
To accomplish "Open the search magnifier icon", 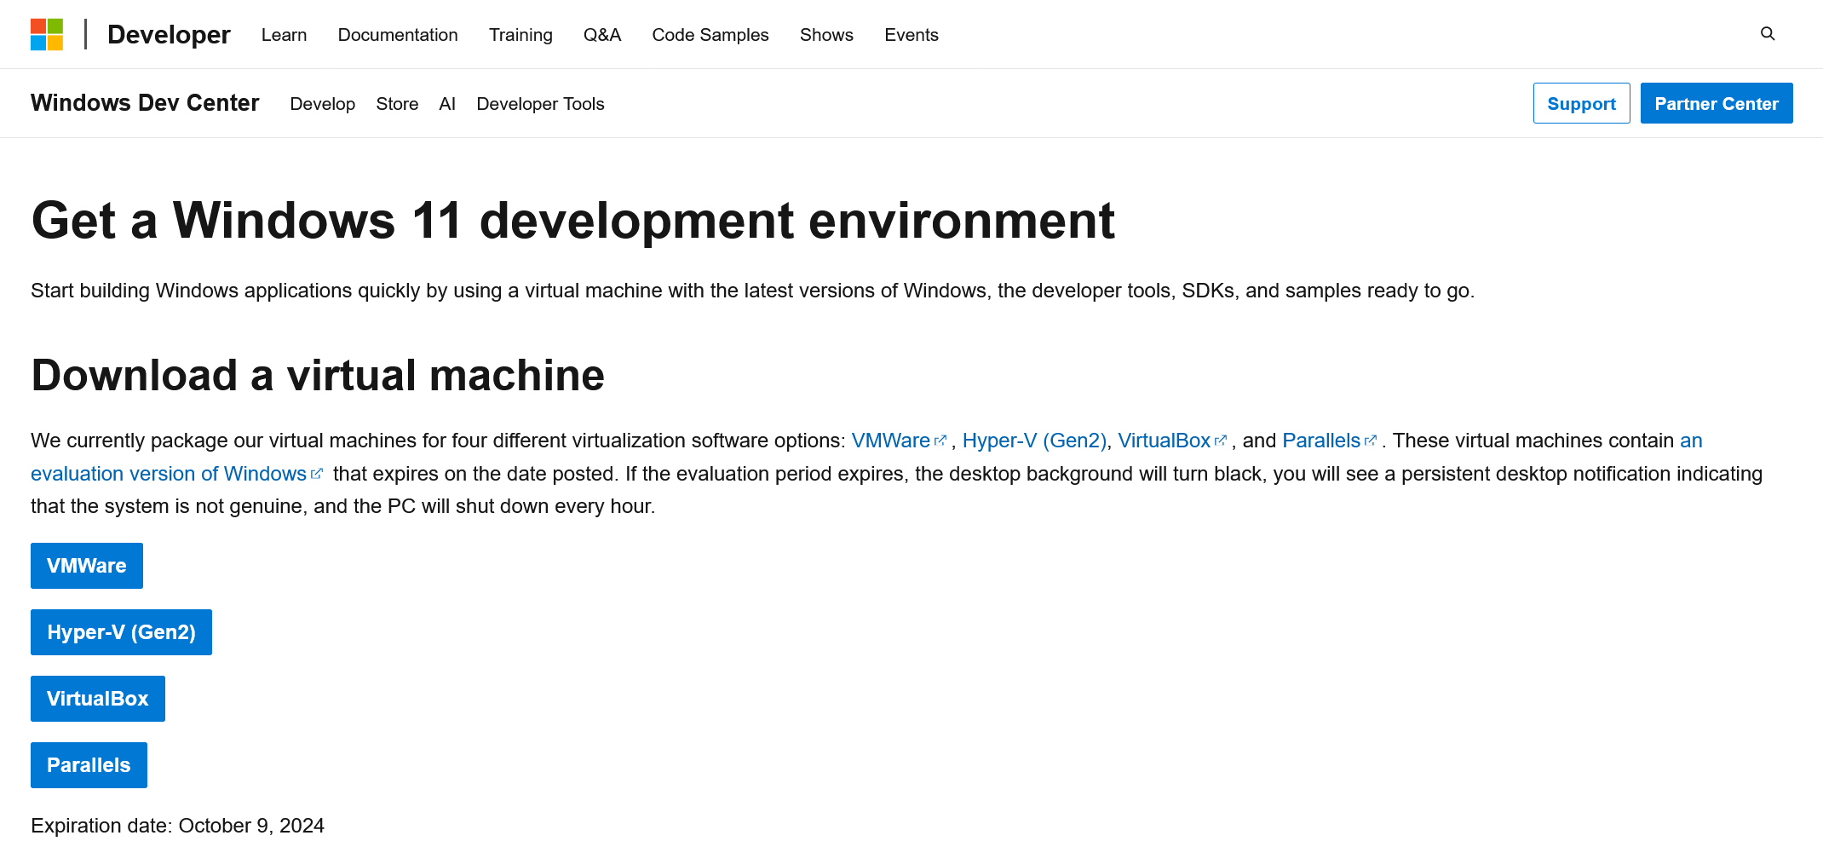I will click(x=1768, y=34).
